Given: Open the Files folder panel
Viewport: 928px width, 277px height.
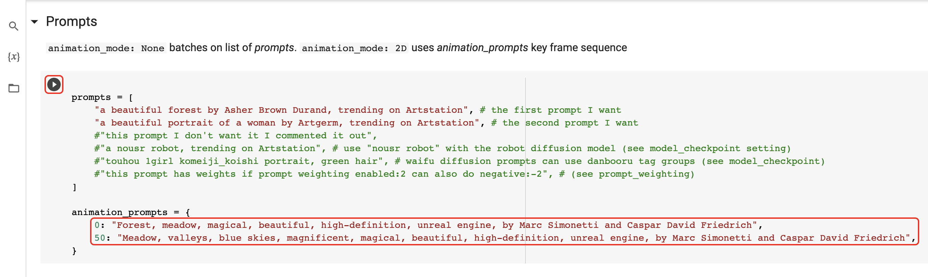Looking at the screenshot, I should [x=14, y=88].
